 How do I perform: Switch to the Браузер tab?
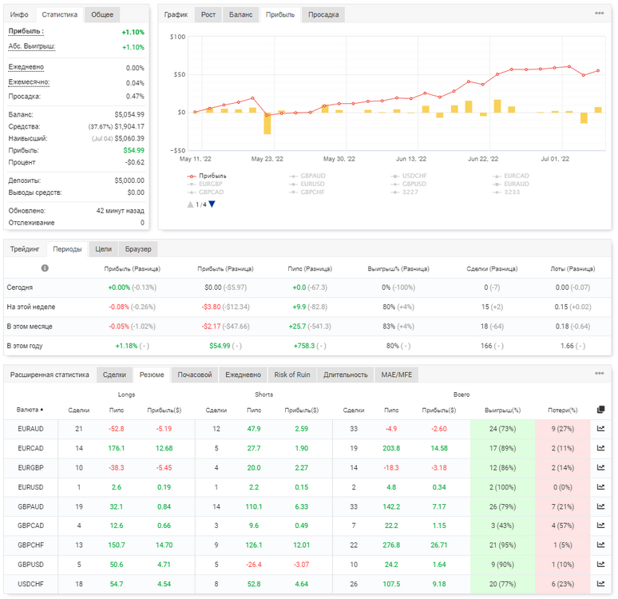coord(138,249)
